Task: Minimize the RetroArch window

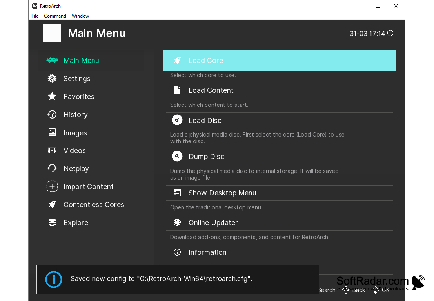Action: tap(360, 6)
